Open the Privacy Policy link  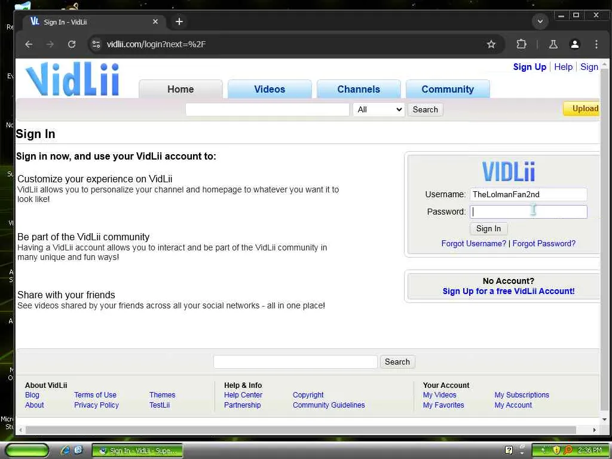point(96,405)
